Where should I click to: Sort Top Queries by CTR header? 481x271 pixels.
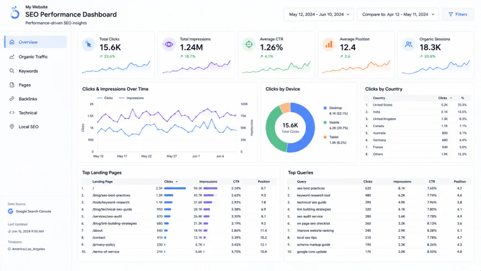pos(432,182)
